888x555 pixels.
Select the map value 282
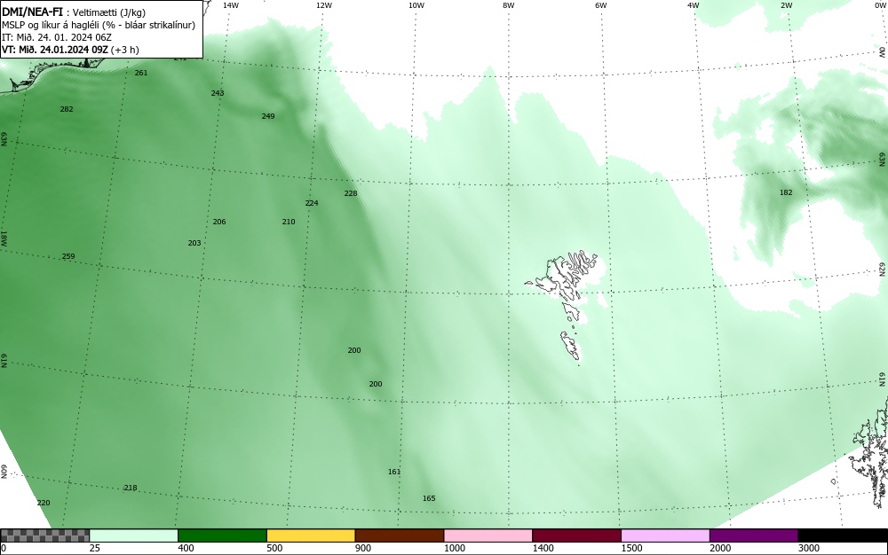67,109
